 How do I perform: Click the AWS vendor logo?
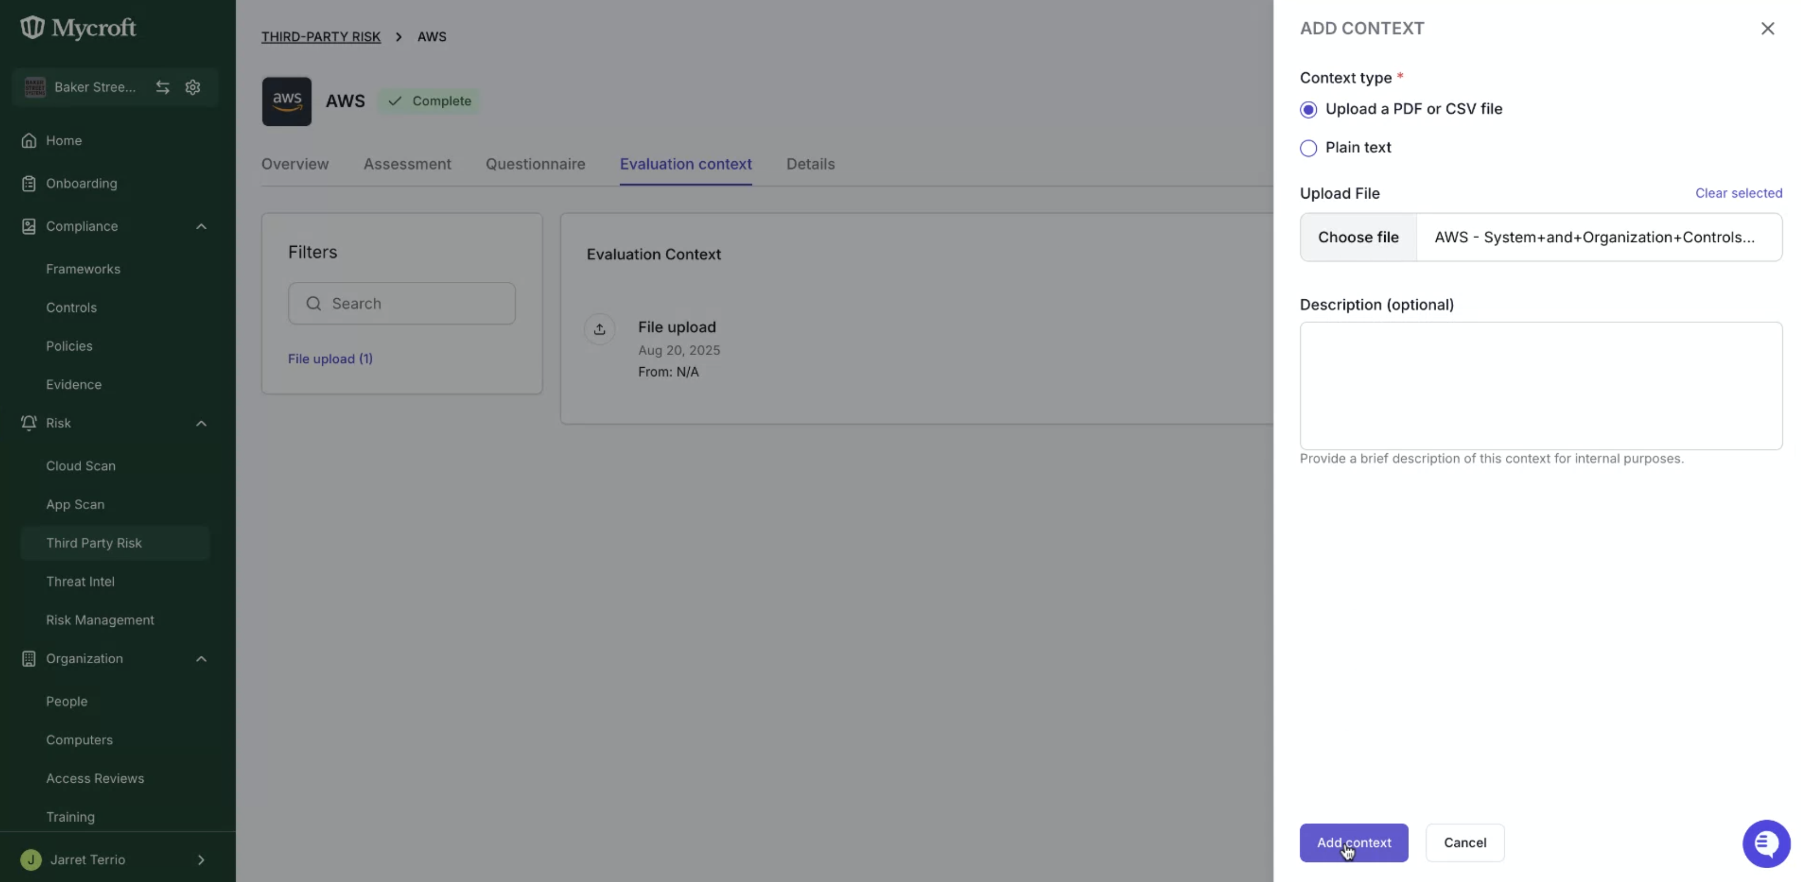click(x=287, y=101)
